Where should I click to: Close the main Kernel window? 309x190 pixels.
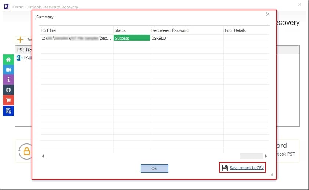[299, 4]
